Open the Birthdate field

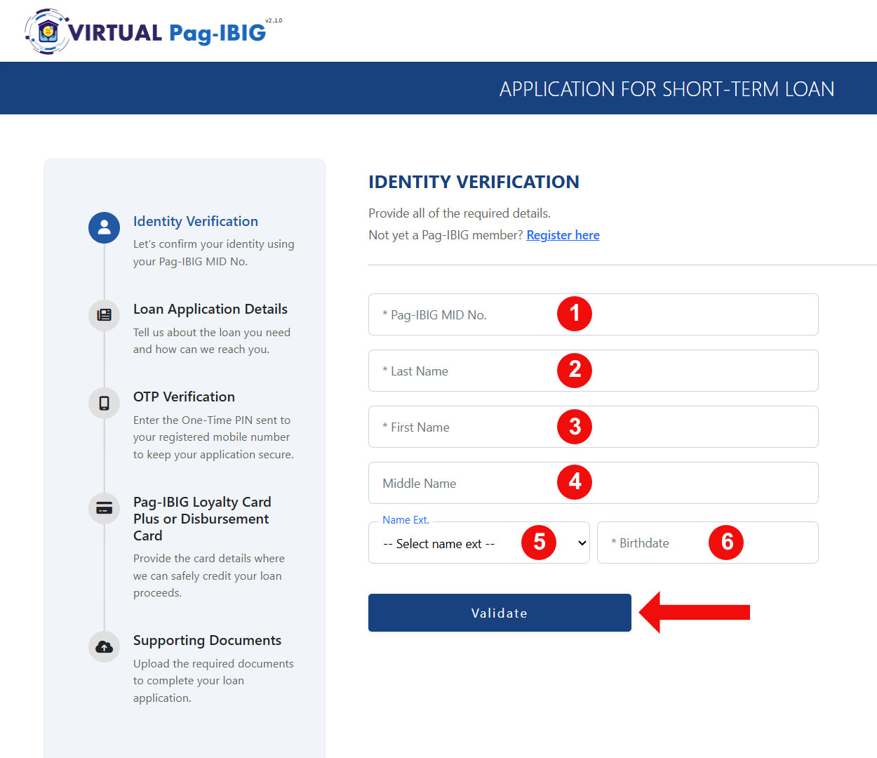[708, 543]
